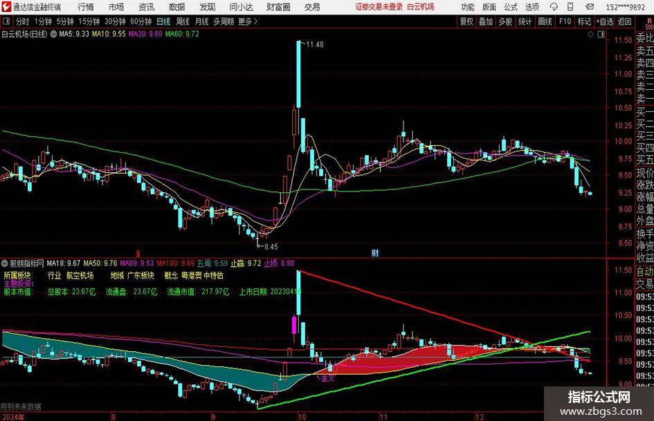Screen dimensions: 654x421
Task: Click the 复权 toolbar button
Action: point(466,21)
